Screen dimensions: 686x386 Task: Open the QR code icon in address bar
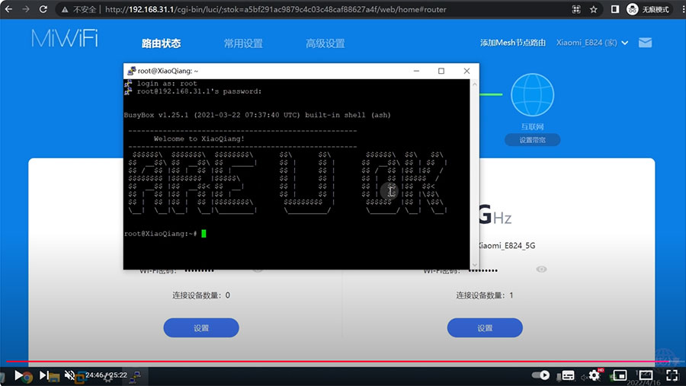pyautogui.click(x=576, y=9)
